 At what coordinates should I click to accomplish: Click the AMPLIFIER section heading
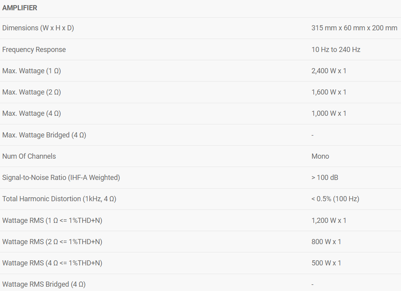(x=20, y=8)
